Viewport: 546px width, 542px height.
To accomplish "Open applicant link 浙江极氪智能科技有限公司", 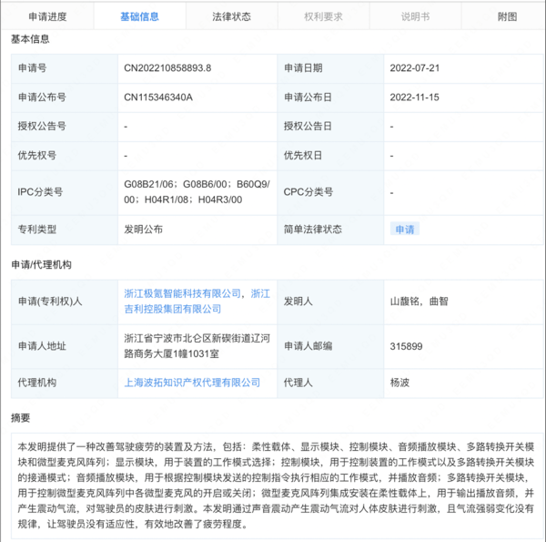I will [x=183, y=293].
